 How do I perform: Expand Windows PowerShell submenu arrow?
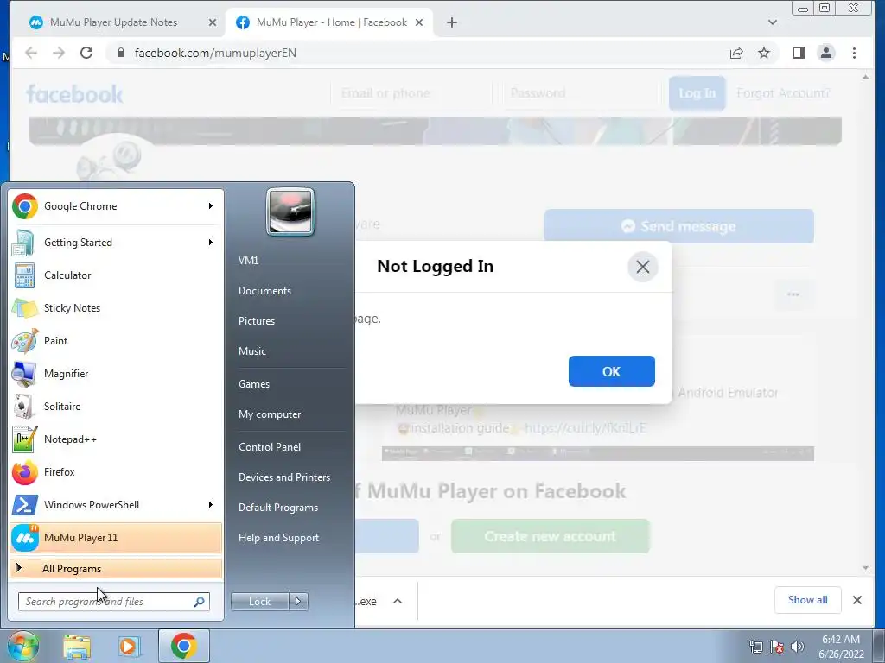(211, 504)
